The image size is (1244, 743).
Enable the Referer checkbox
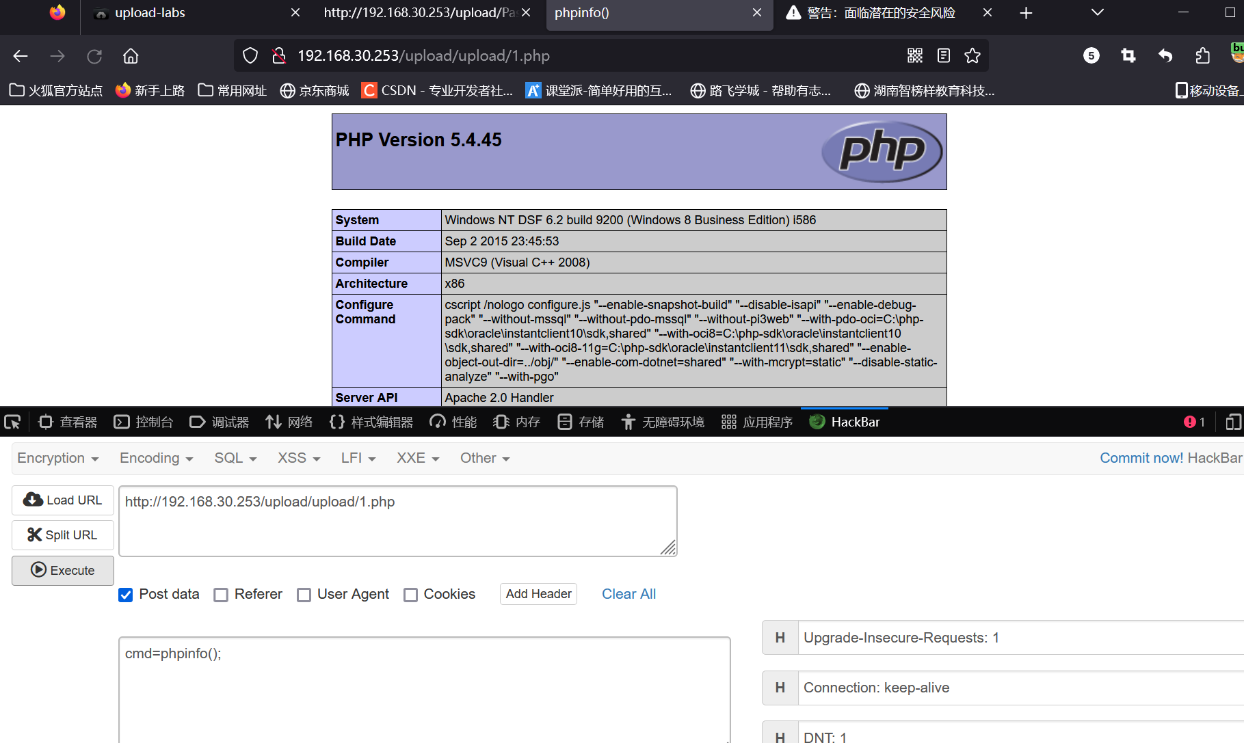coord(221,595)
